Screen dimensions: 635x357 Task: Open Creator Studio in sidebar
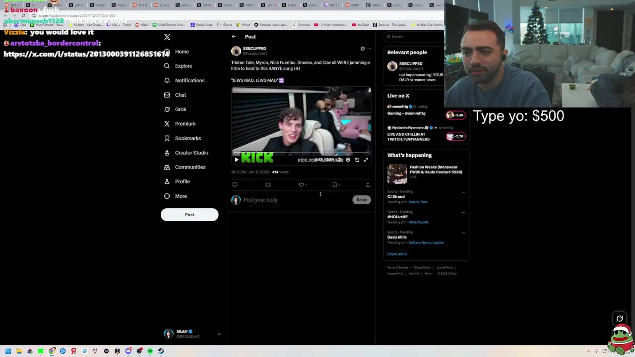coord(186,153)
